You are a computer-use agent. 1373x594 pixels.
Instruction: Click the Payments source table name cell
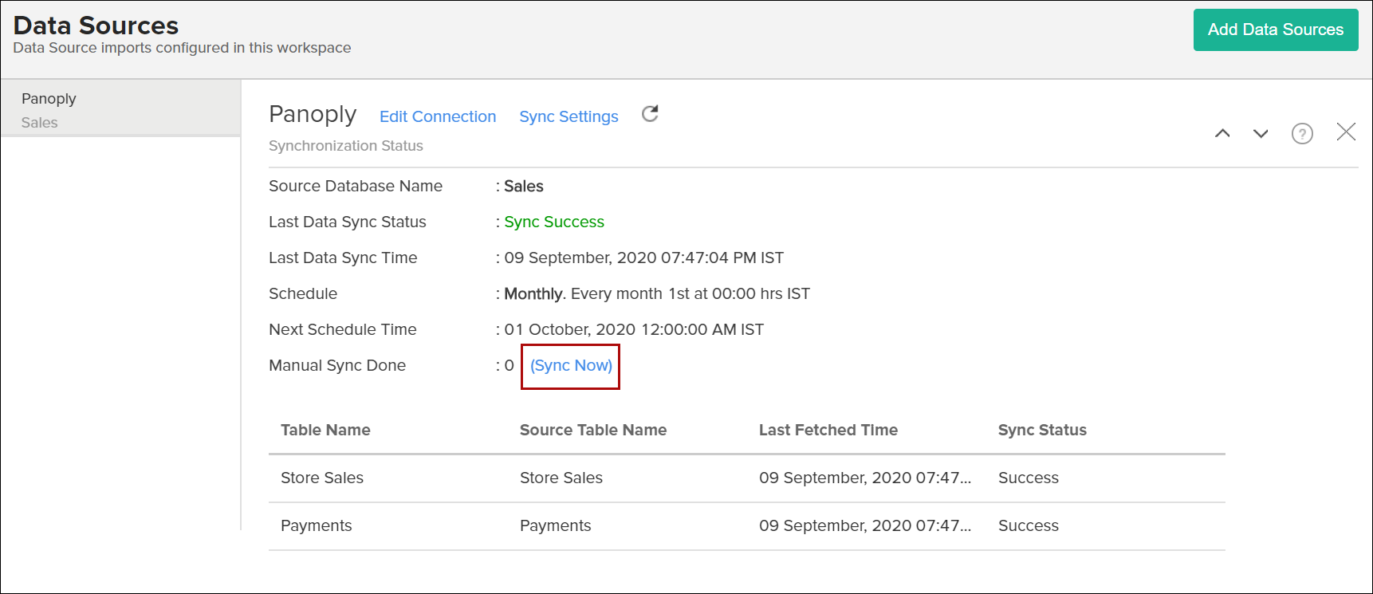pos(556,526)
